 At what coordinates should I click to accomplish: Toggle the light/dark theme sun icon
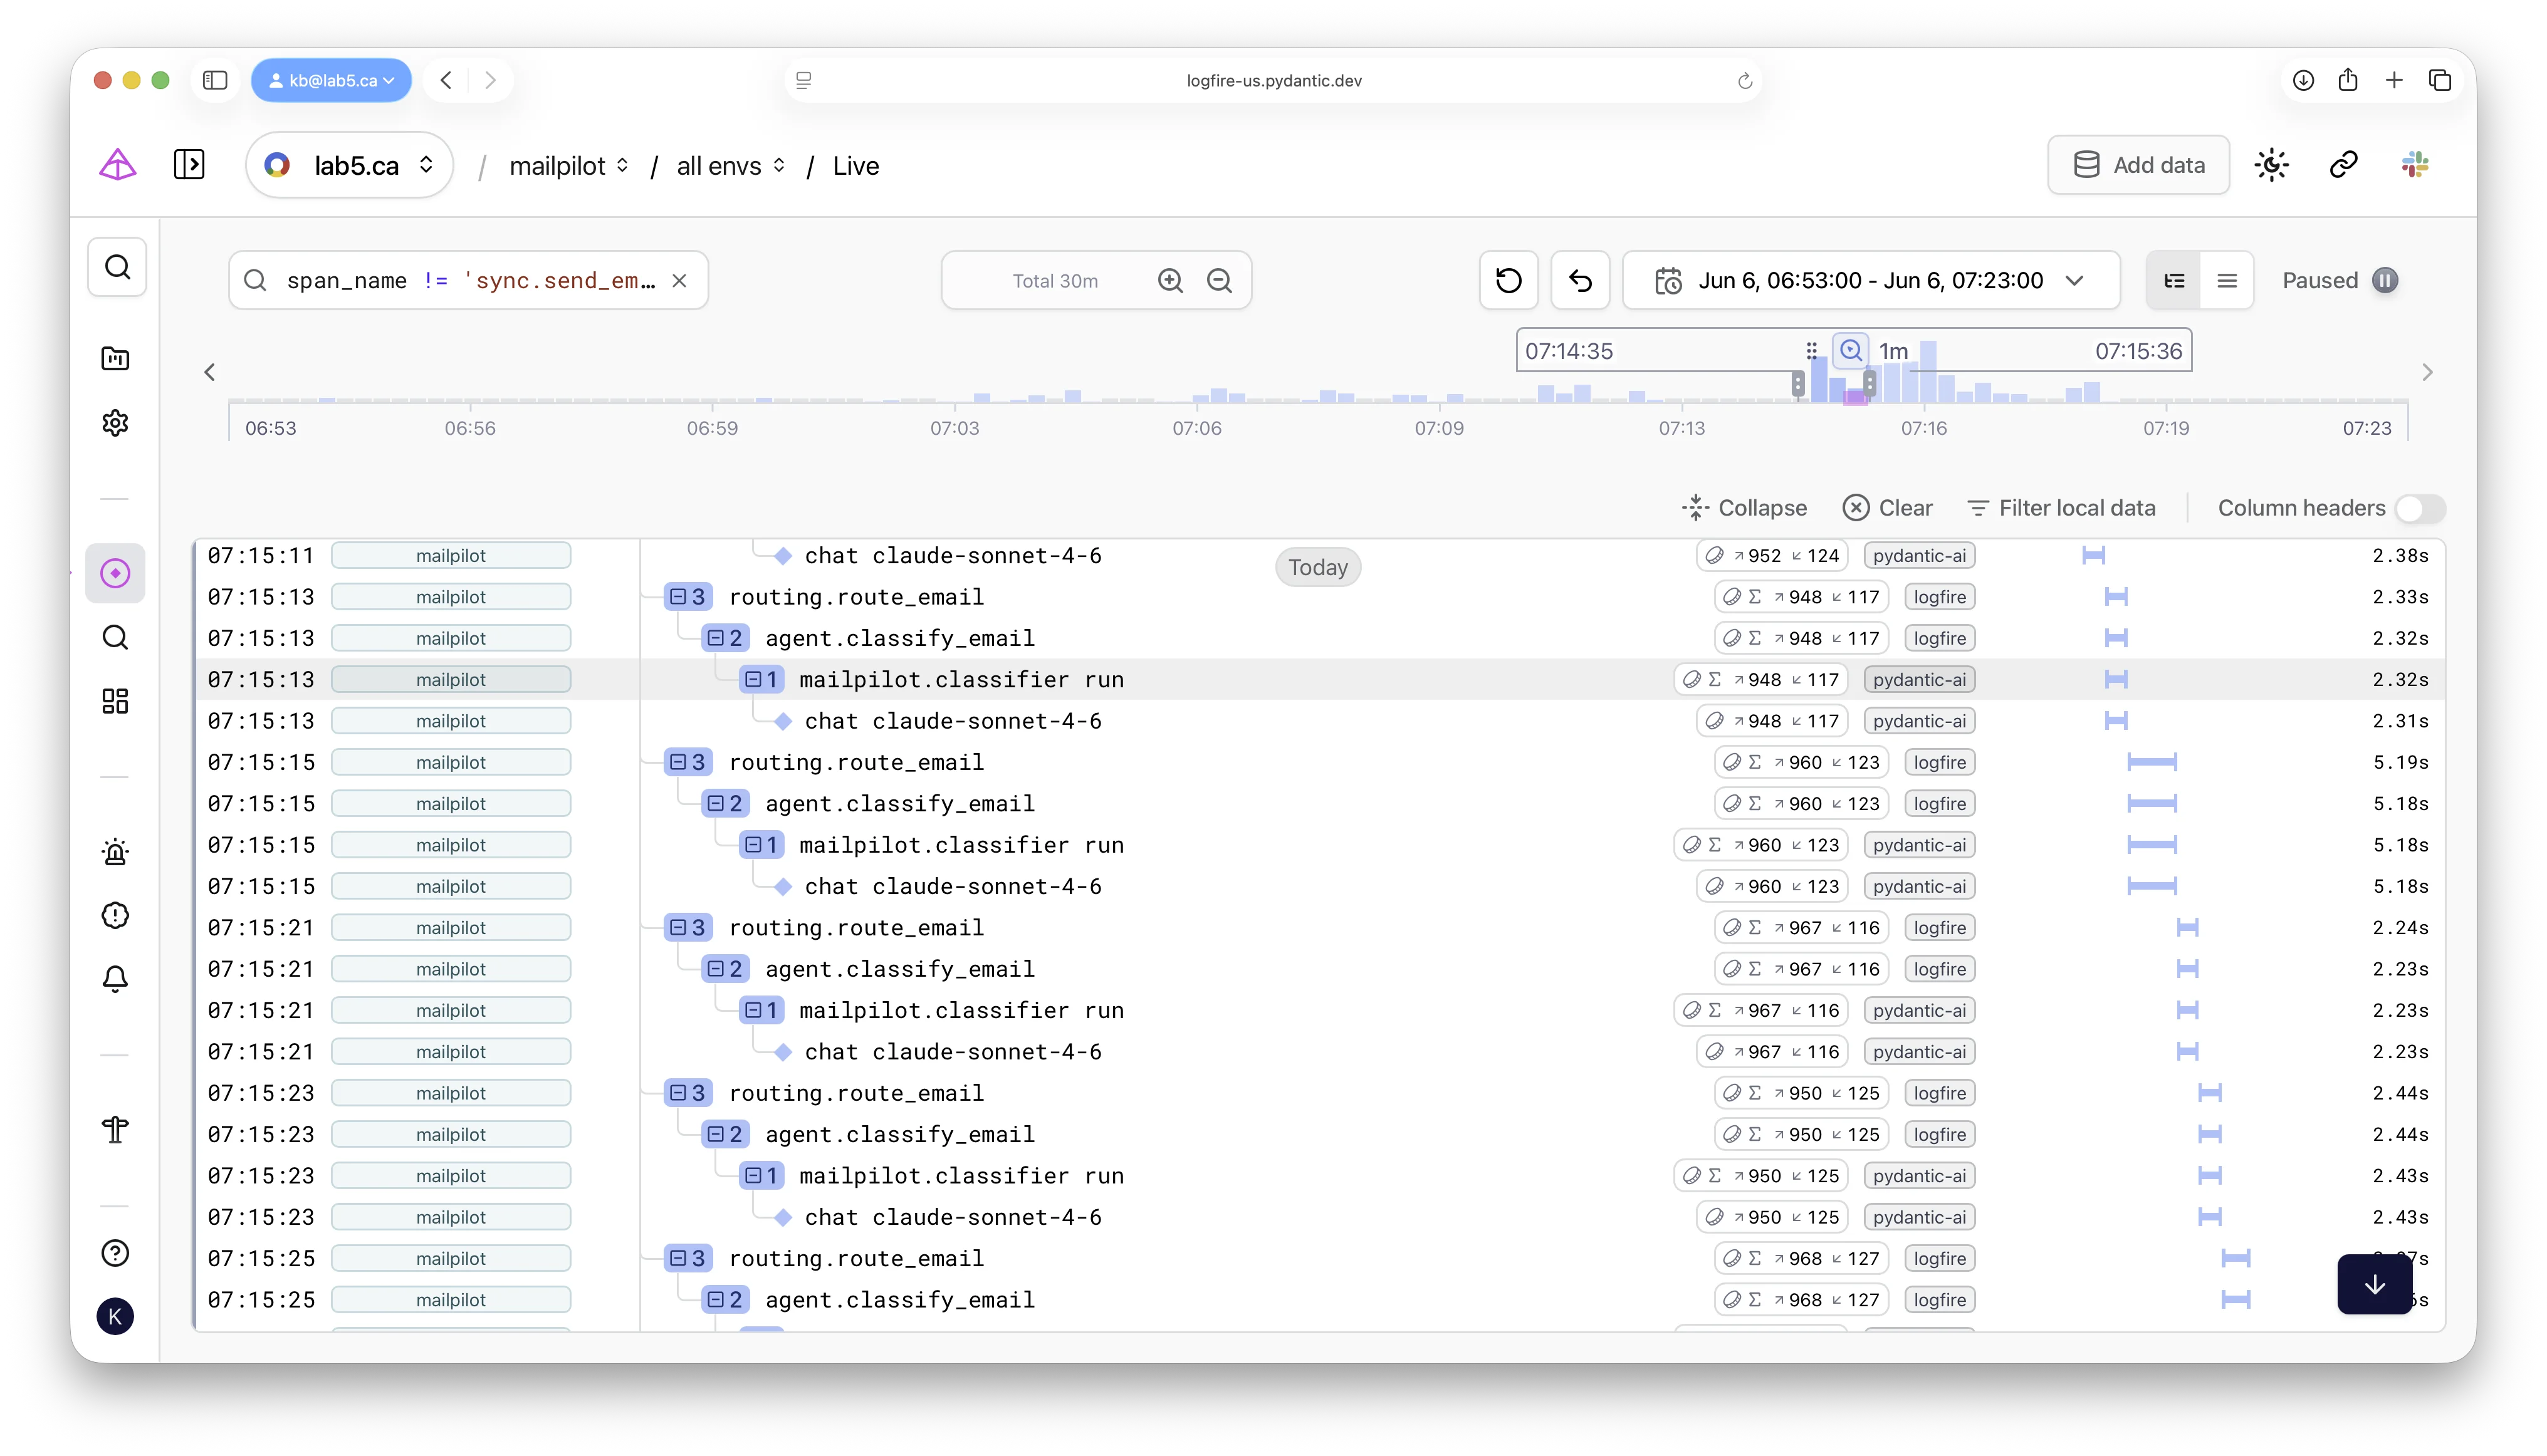point(2272,165)
